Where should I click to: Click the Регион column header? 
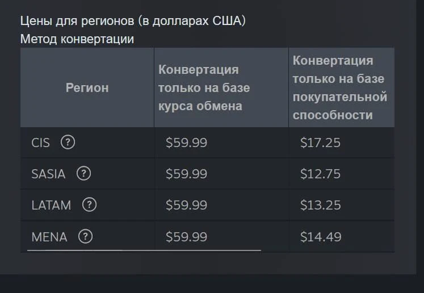pos(87,87)
